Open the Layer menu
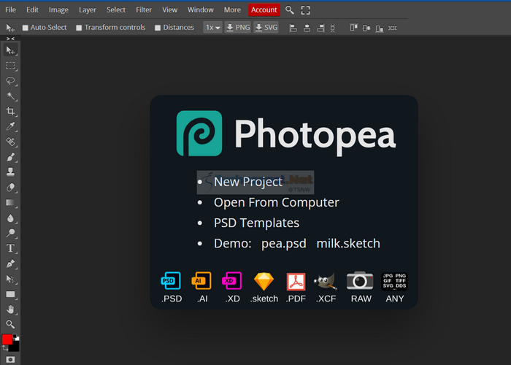The image size is (511, 365). click(88, 9)
